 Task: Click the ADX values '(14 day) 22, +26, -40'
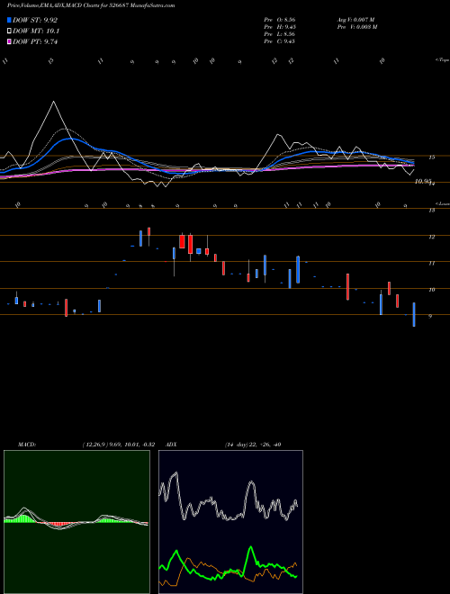click(x=253, y=445)
